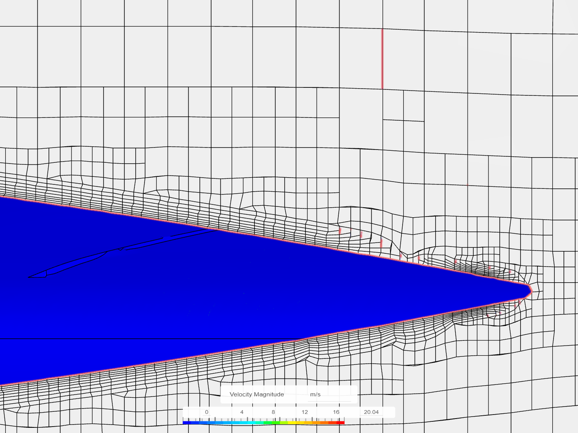The height and width of the screenshot is (433, 578).
Task: Click the velocity color scale bar
Action: pos(264,423)
